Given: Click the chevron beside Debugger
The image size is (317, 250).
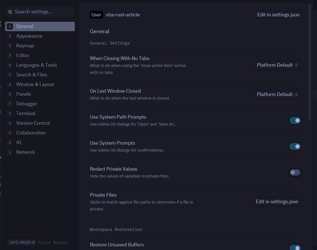Looking at the screenshot, I should [x=10, y=104].
